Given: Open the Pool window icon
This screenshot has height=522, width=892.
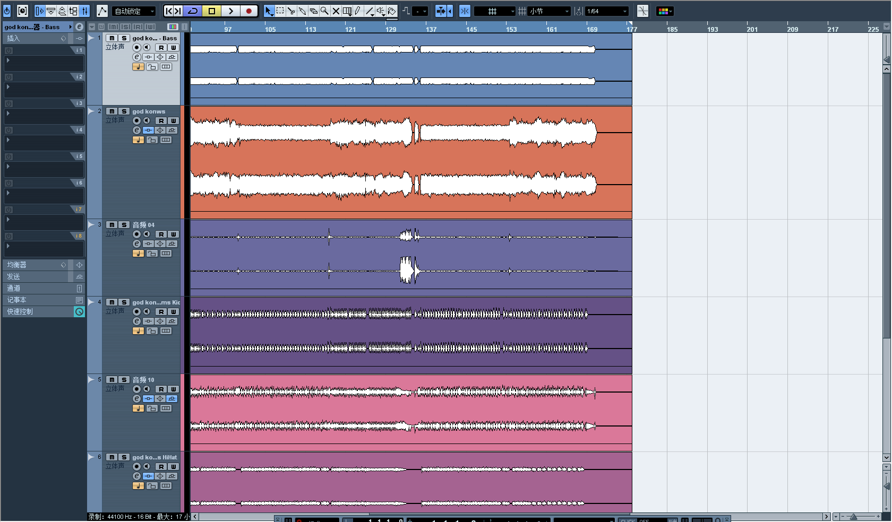Looking at the screenshot, I should click(x=73, y=11).
